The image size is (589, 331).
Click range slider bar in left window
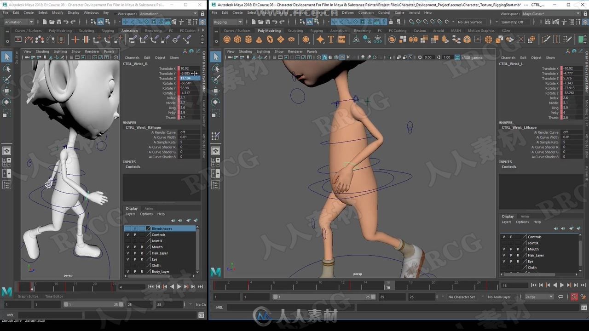[x=93, y=304]
